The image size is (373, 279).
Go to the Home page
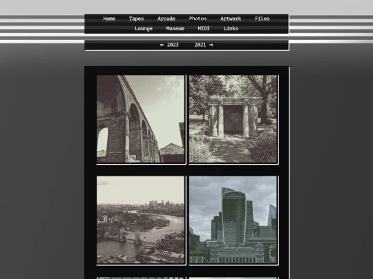[x=109, y=19]
